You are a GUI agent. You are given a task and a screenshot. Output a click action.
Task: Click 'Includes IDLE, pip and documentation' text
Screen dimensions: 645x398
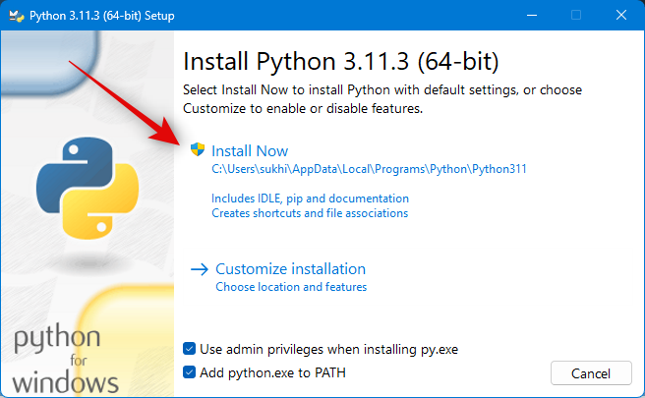(310, 199)
